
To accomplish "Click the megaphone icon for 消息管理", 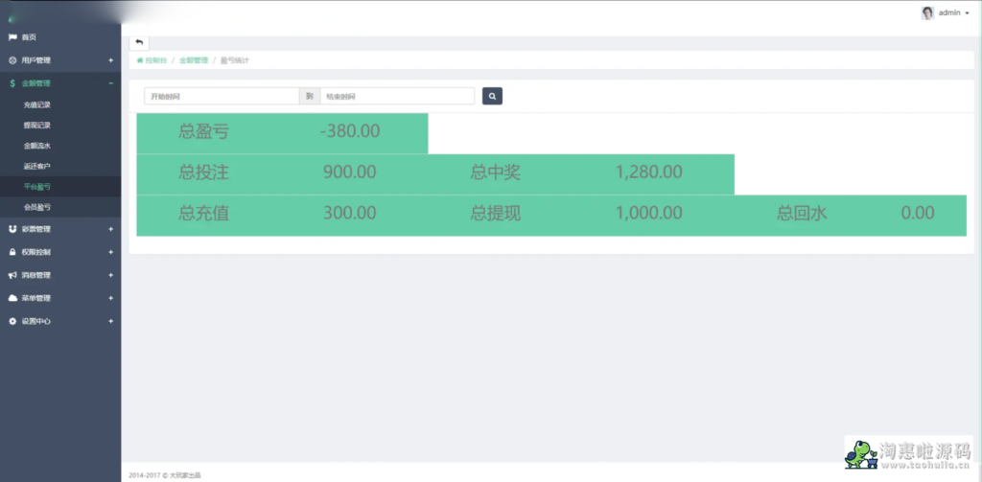I will (x=12, y=275).
